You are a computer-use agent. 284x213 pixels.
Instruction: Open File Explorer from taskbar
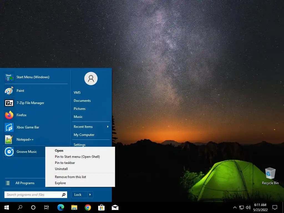(x=74, y=207)
